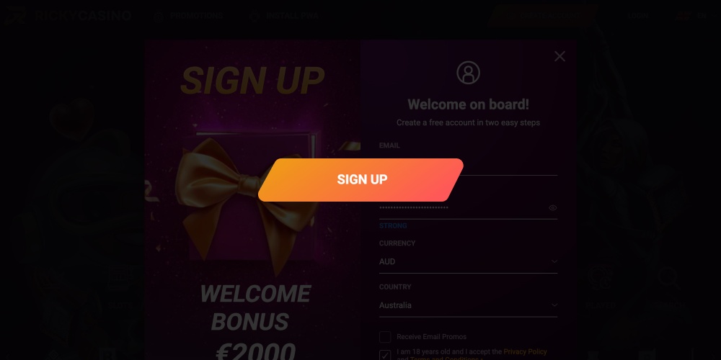Click the Promotions gift icon in header

[159, 16]
